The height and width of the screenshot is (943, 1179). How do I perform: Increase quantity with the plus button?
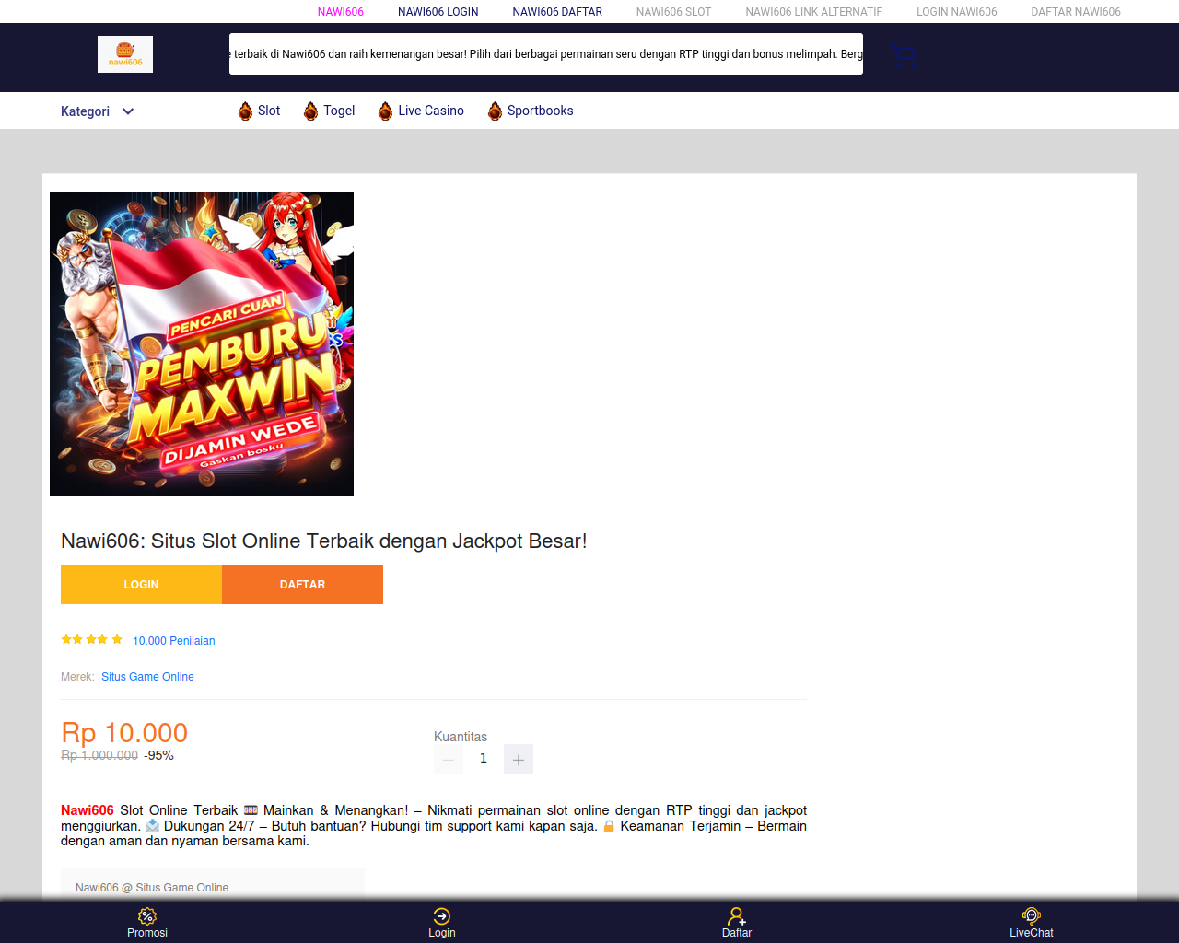point(519,759)
